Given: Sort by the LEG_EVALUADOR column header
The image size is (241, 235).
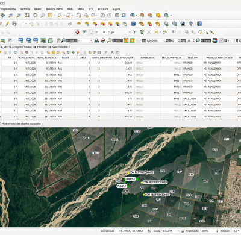Looking at the screenshot, I should coord(124,58).
